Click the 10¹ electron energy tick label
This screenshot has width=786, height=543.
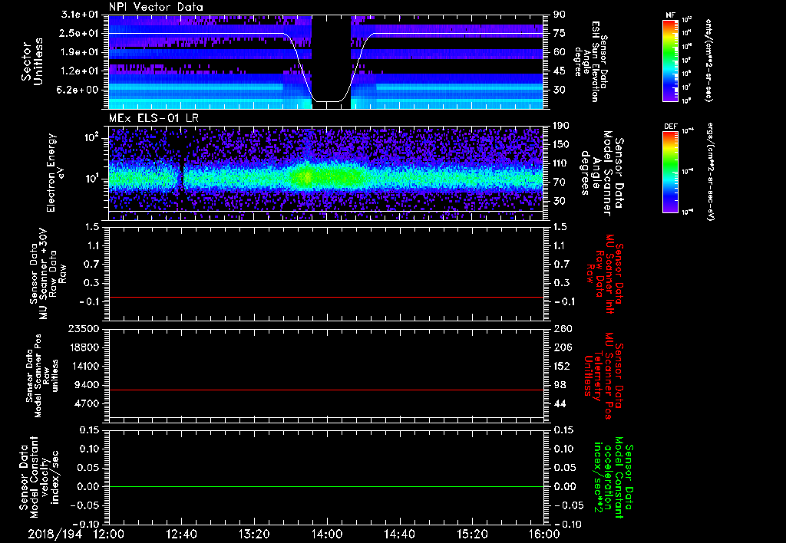tap(92, 179)
